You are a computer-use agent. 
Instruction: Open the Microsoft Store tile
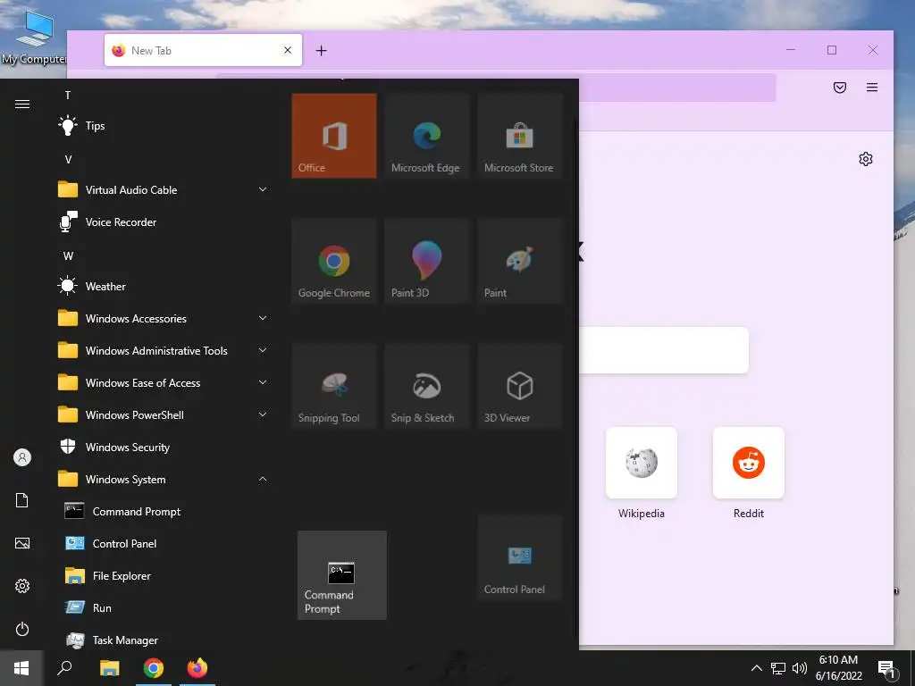point(519,136)
